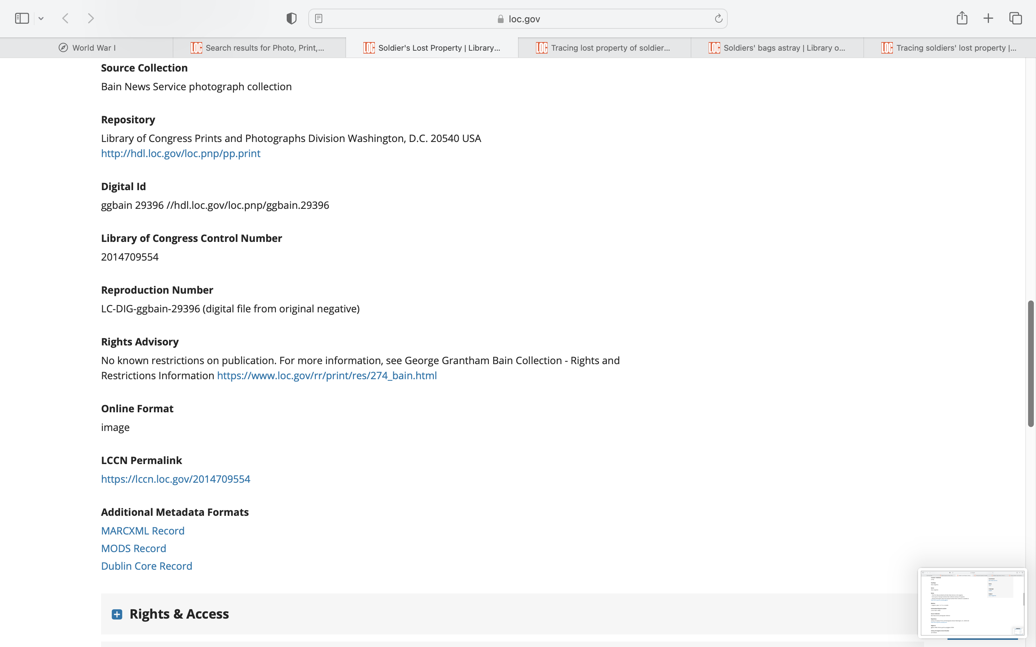Click the page's vertical scrollbar thumb

[x=1031, y=364]
